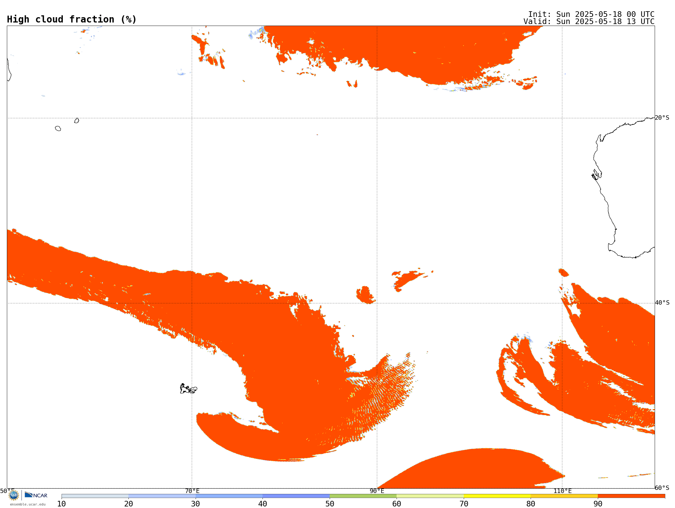Click the 70°E longitude label
The image size is (675, 508).
point(192,491)
